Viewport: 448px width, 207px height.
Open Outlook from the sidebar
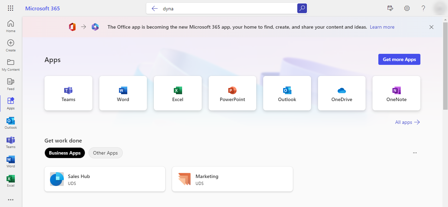pos(11,123)
